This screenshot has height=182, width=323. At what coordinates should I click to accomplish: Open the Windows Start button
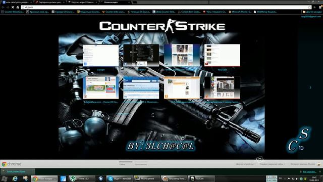(x=5, y=178)
